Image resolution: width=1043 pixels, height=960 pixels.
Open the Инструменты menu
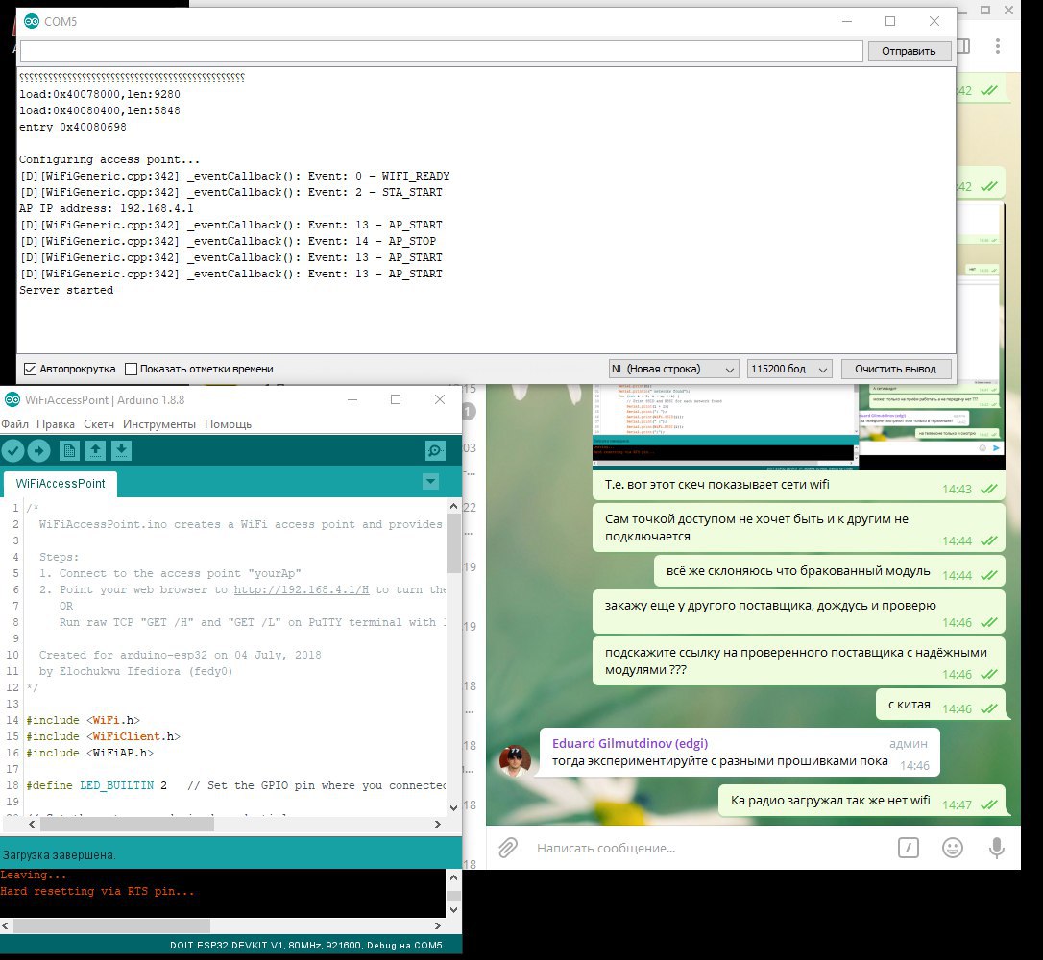tap(159, 424)
